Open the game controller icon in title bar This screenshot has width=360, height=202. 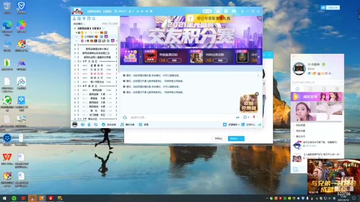pos(234,11)
